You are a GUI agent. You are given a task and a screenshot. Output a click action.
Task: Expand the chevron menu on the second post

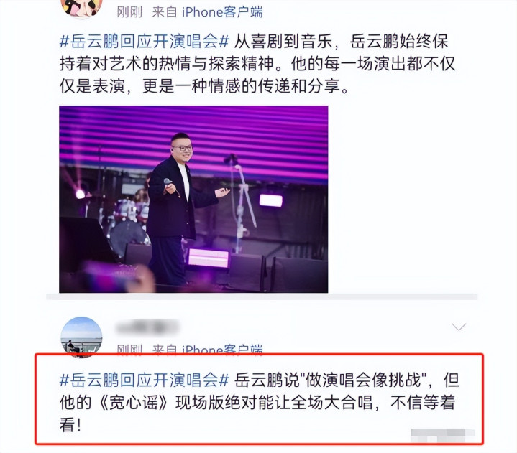[459, 327]
